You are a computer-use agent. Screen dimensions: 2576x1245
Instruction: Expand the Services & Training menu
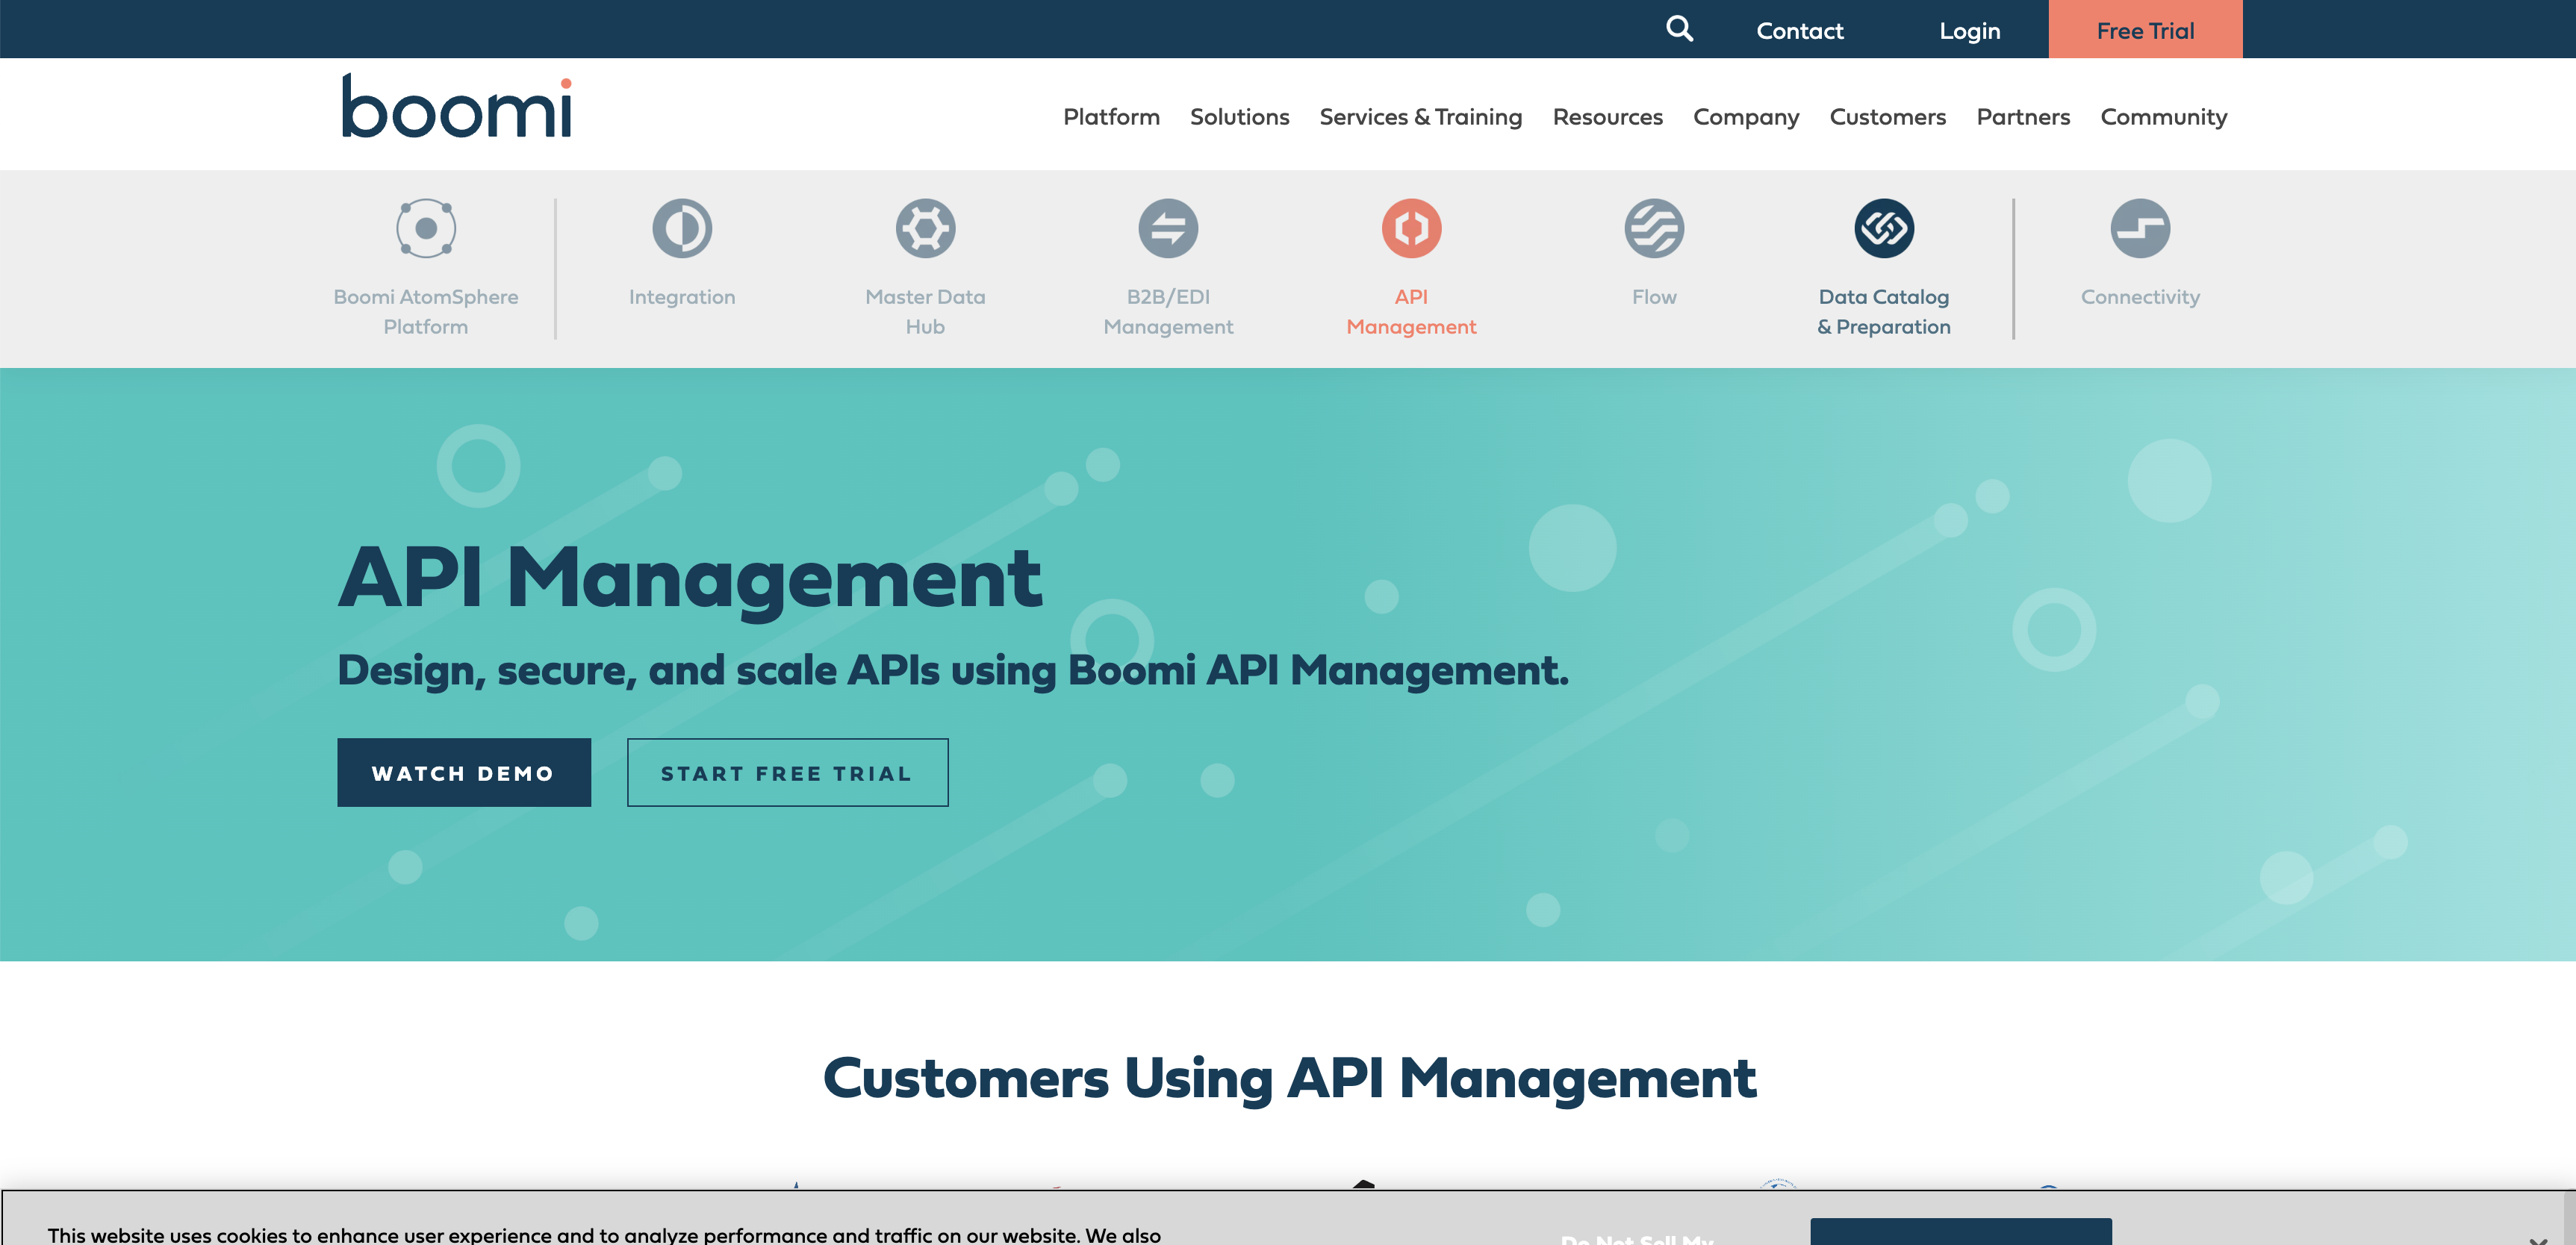click(x=1420, y=117)
